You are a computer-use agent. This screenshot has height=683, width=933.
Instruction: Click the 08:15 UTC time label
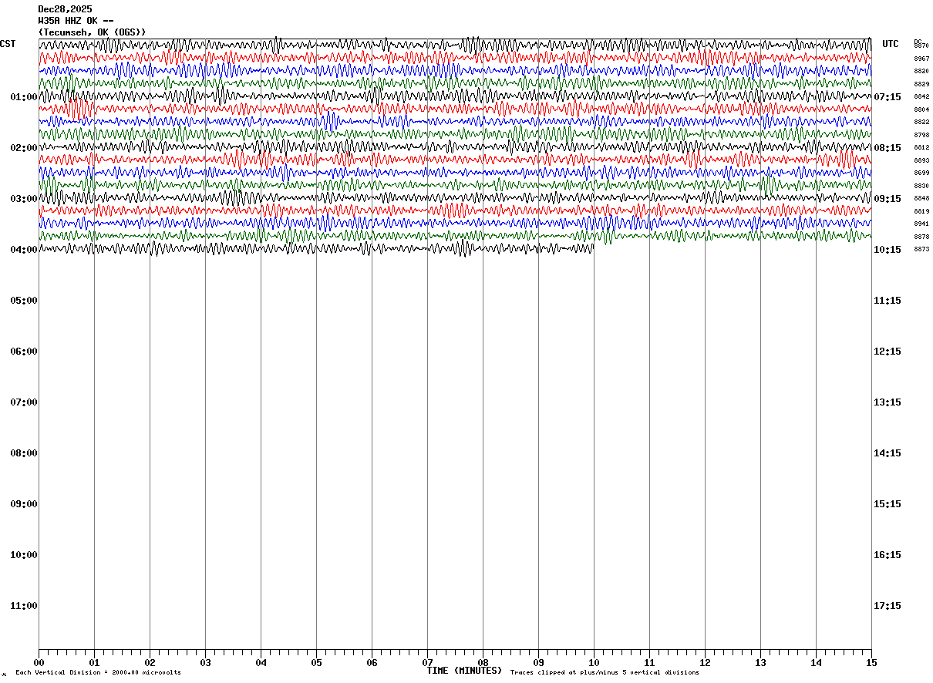888,148
